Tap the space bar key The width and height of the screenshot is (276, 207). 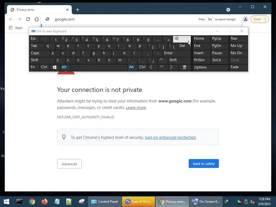tap(99, 67)
